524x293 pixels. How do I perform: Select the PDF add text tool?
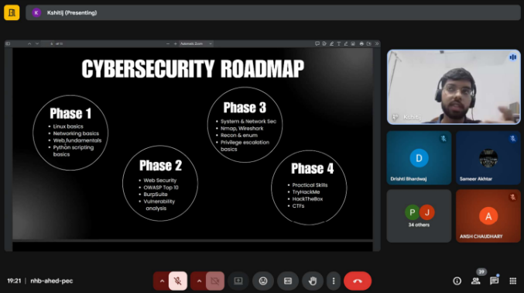[338, 43]
